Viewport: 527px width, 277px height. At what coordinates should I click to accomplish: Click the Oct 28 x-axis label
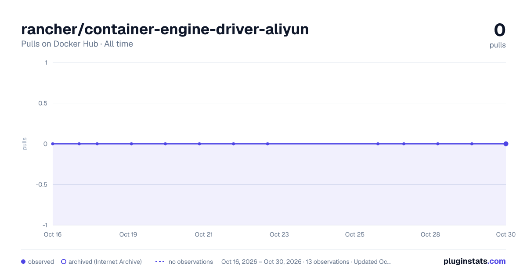coord(430,234)
